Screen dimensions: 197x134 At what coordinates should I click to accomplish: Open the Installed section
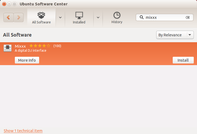79,17
